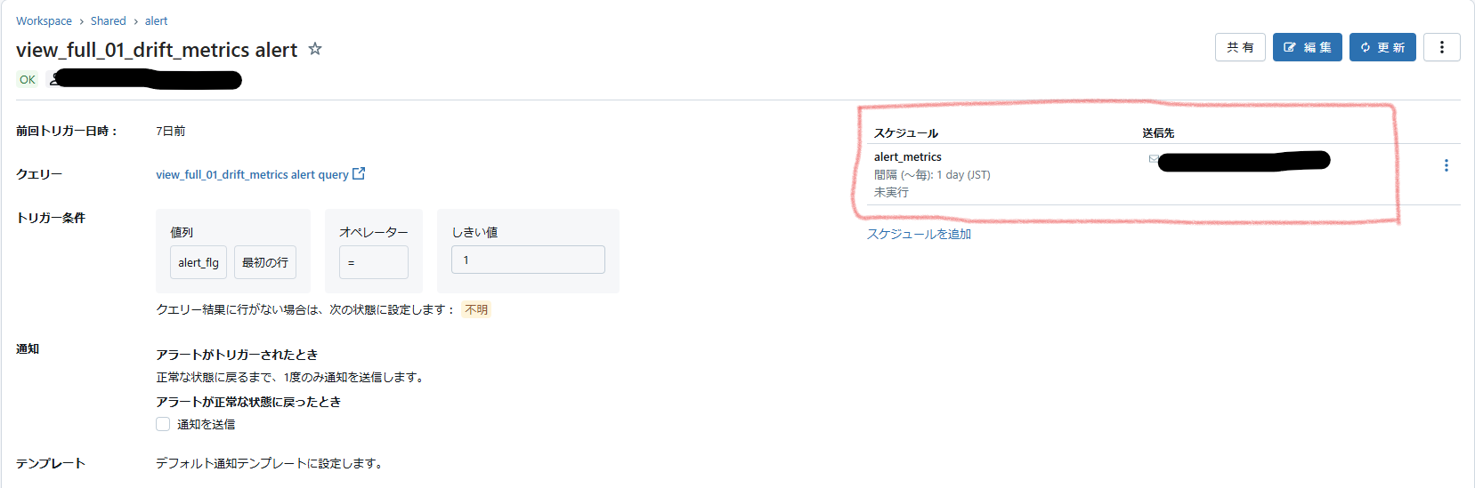
Task: Star the view_full_01_drift_metrics alert as favorite
Action: 315,49
